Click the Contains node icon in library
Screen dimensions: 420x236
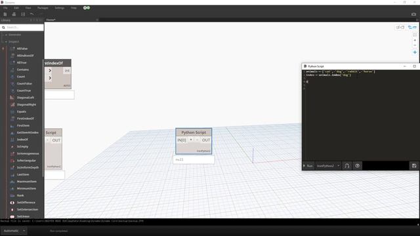point(12,69)
